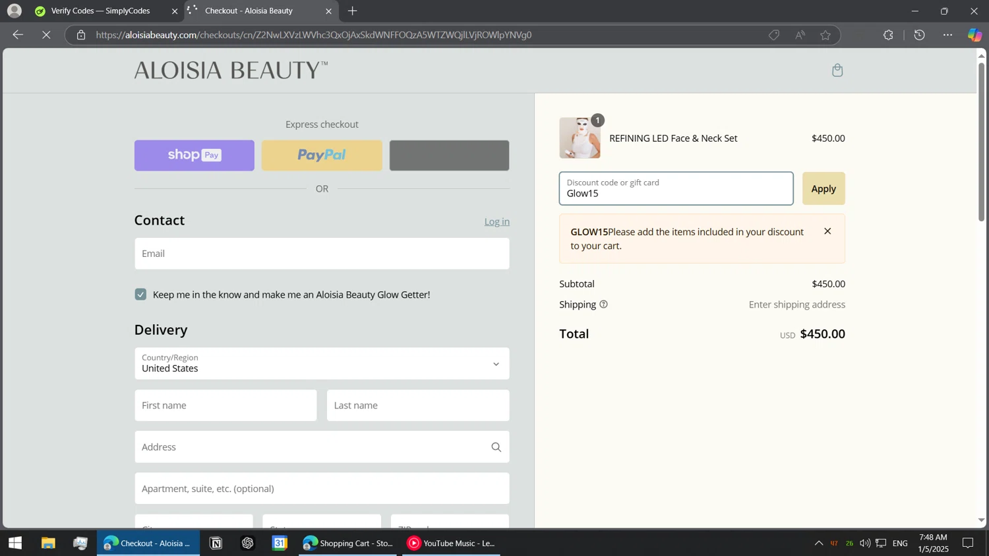989x556 pixels.
Task: Click the Address input field
Action: (322, 447)
